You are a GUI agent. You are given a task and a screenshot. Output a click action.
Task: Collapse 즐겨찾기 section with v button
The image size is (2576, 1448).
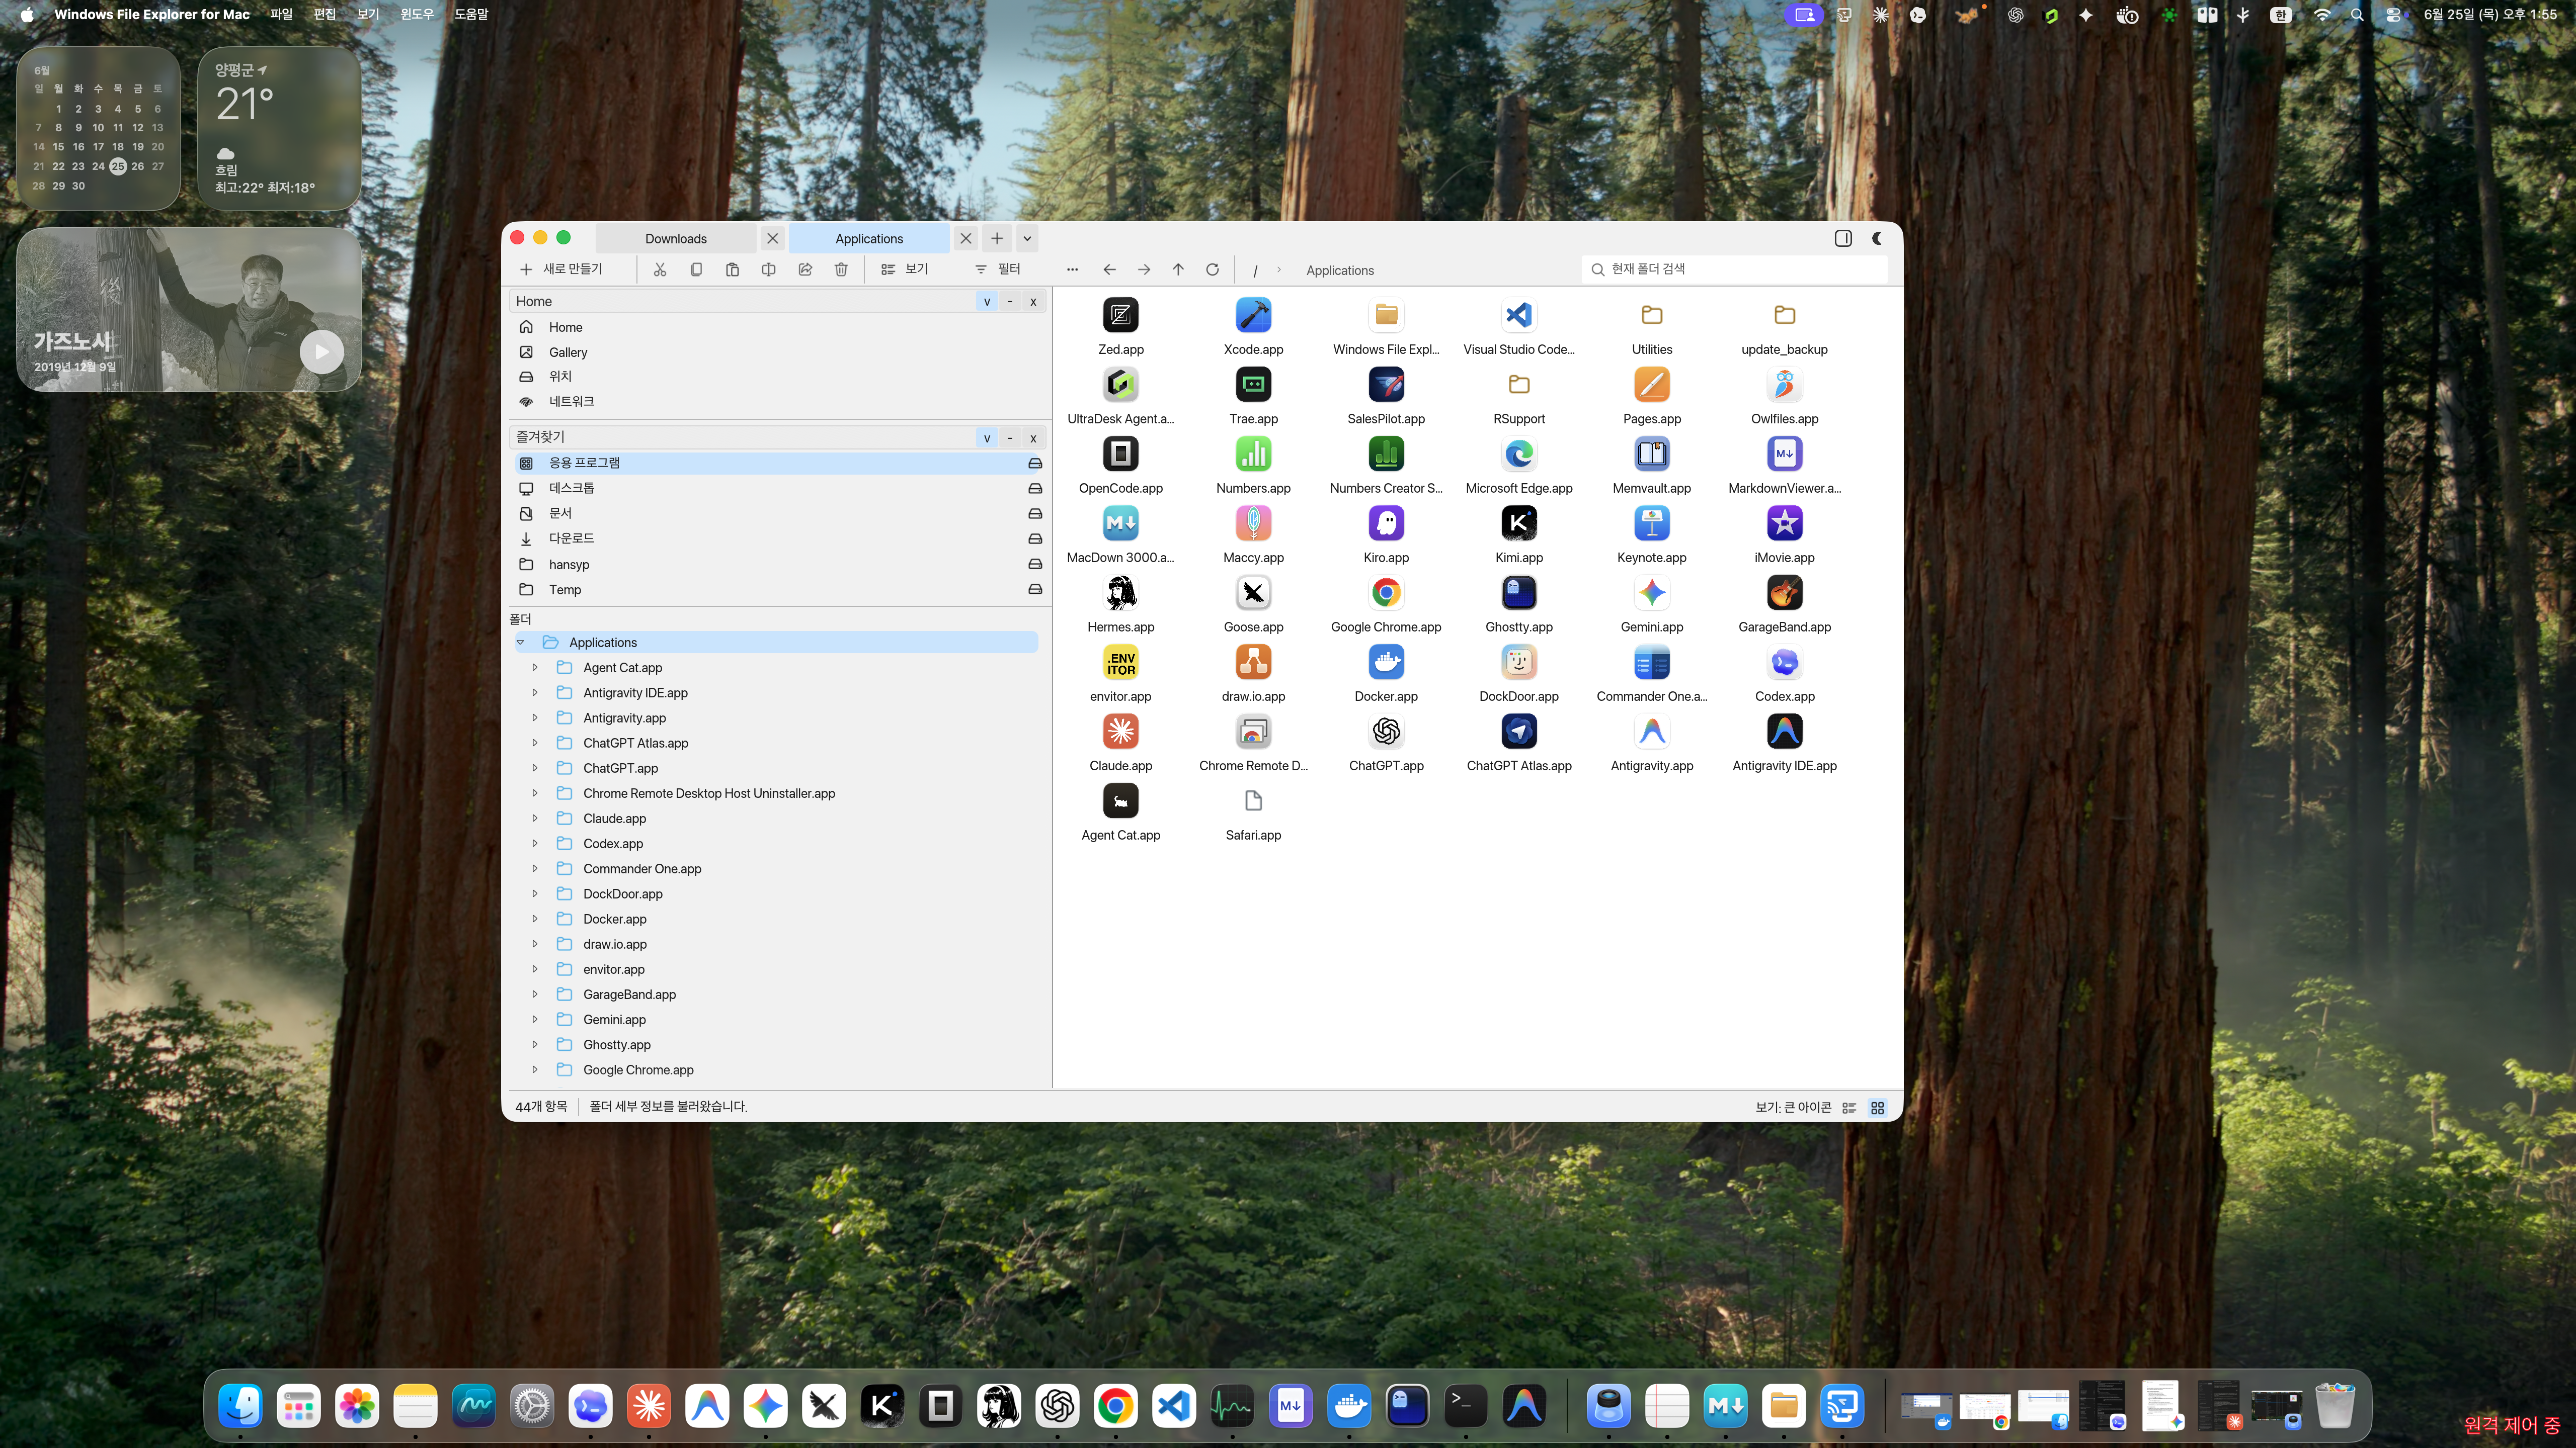point(986,438)
